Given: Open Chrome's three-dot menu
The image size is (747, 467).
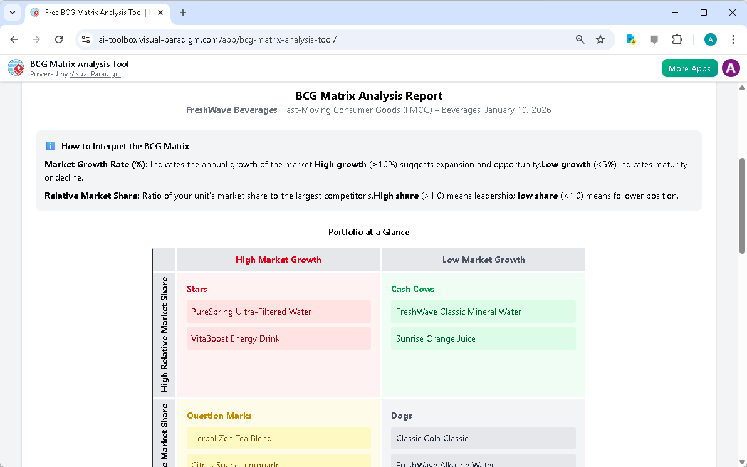Looking at the screenshot, I should tap(733, 39).
